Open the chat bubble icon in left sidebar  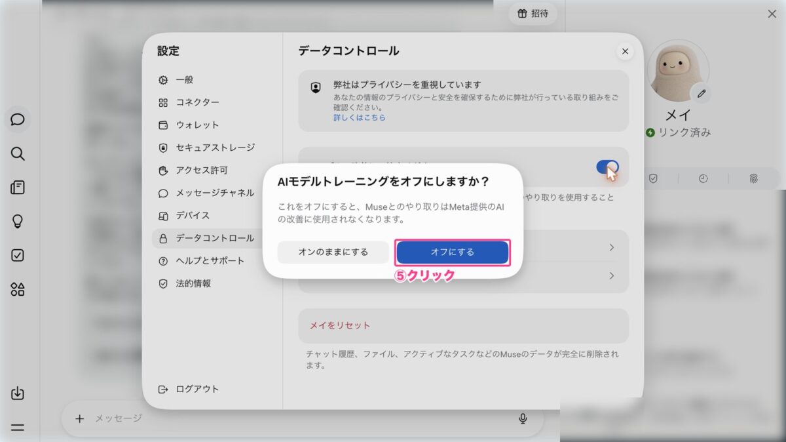pos(18,120)
